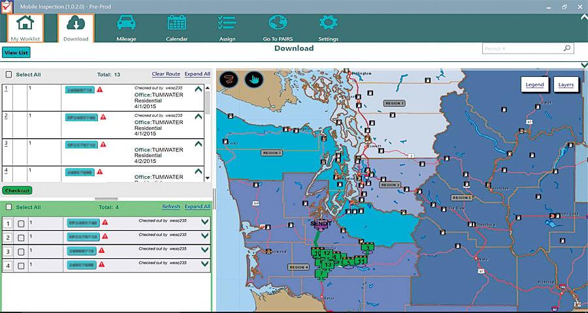Expand checkout row 1 details

(204, 222)
